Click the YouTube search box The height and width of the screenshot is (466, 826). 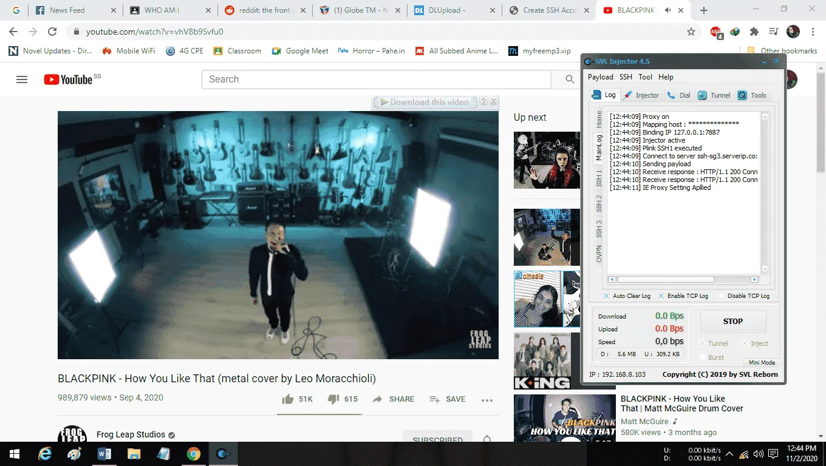tap(376, 79)
